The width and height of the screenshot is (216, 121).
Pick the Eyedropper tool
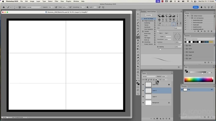pos(138,32)
